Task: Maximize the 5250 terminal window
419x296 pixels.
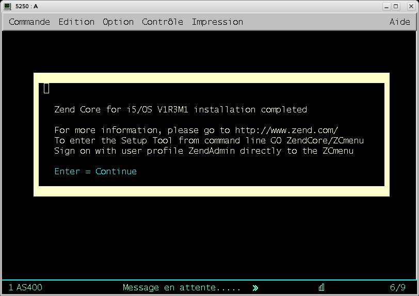Action: click(396, 6)
